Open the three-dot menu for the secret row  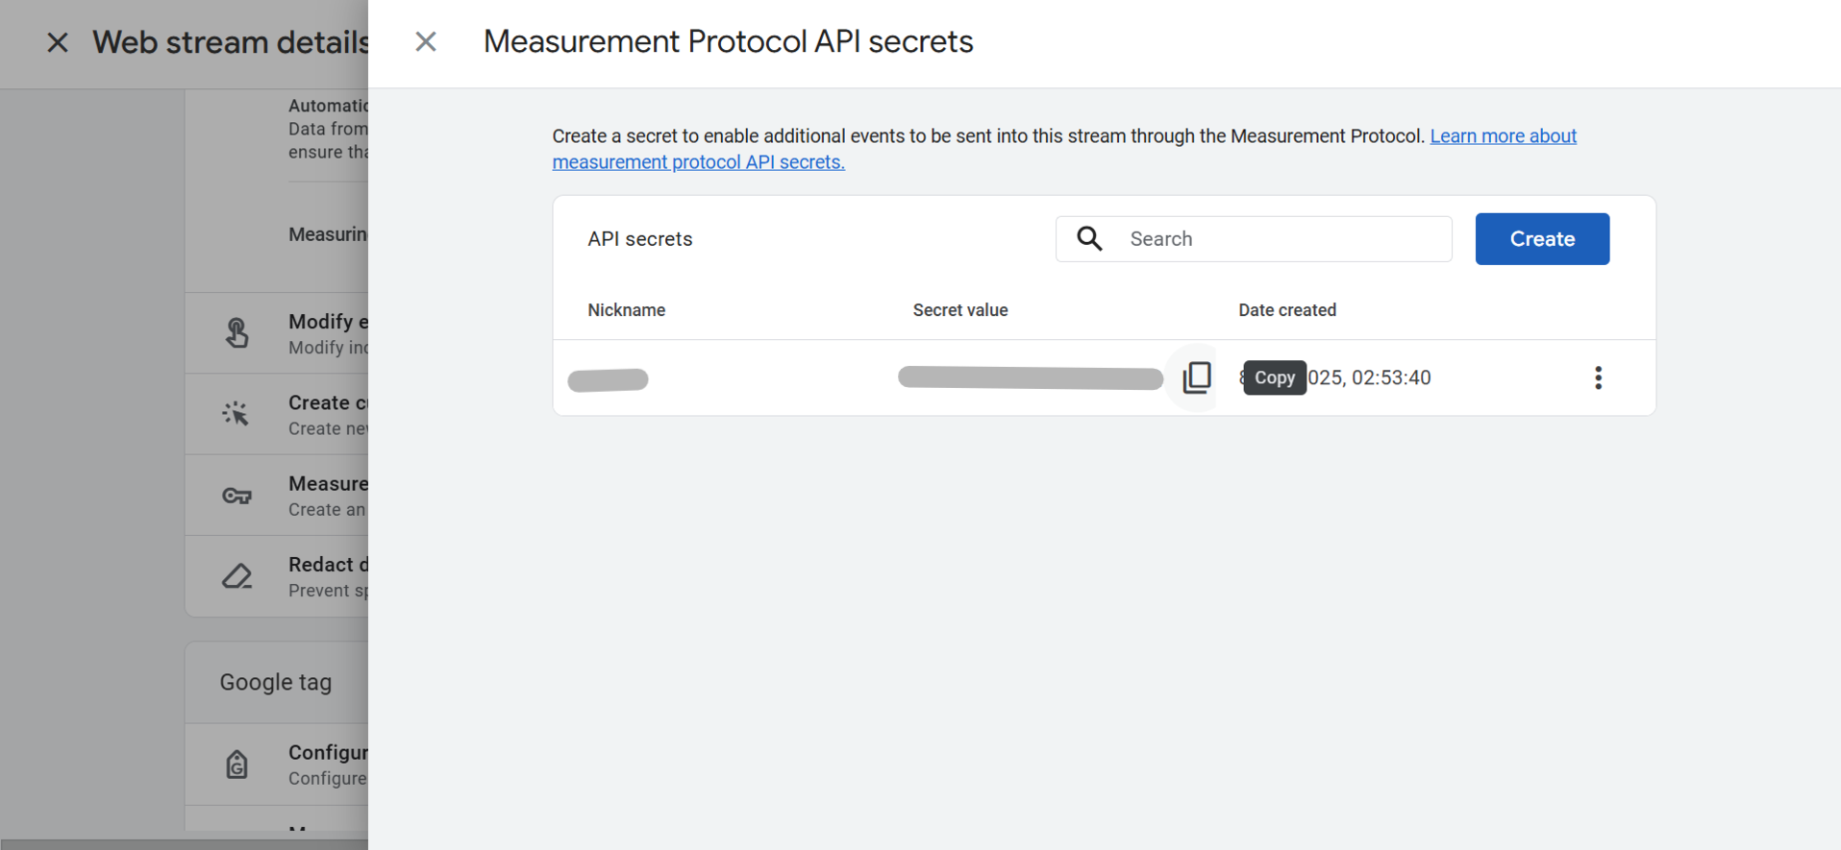[x=1598, y=377]
